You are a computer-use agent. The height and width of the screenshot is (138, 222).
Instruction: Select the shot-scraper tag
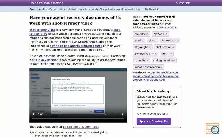tap(165, 47)
